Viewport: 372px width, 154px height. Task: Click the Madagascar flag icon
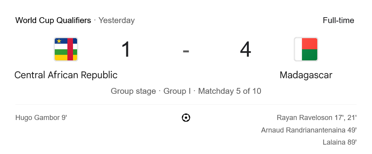pyautogui.click(x=306, y=49)
